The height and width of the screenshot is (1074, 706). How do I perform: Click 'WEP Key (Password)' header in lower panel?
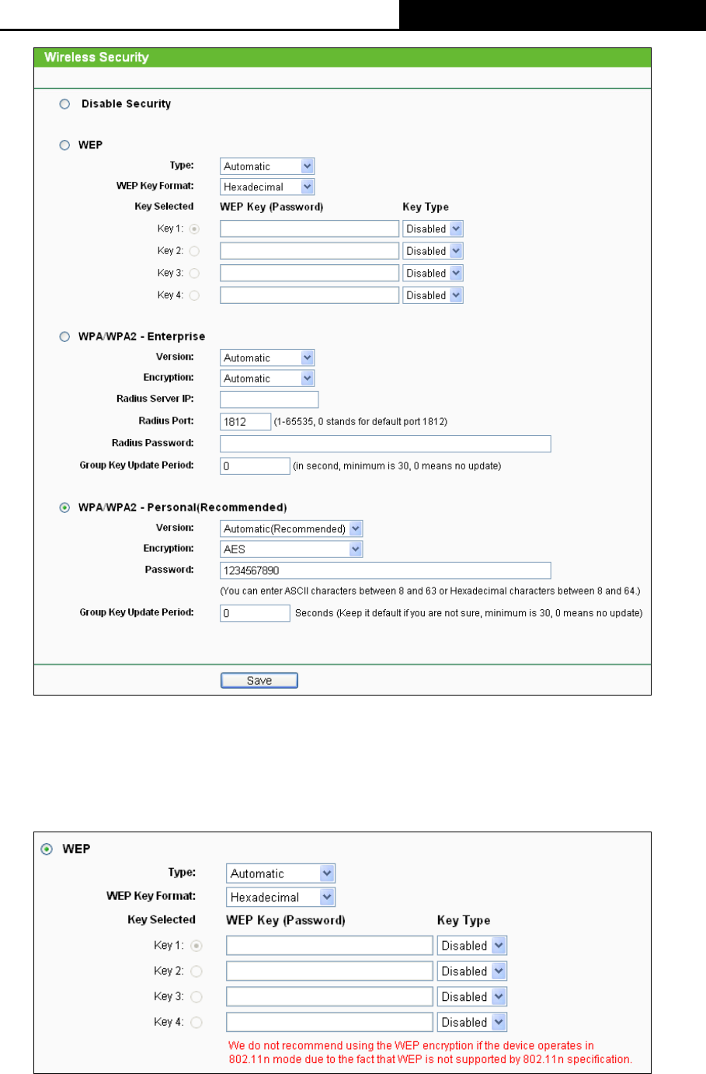[286, 920]
